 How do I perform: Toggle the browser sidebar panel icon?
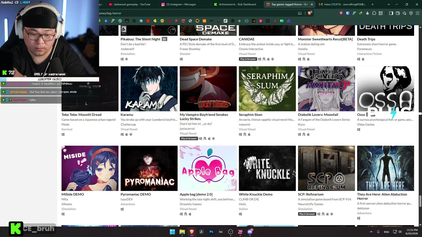(391, 13)
